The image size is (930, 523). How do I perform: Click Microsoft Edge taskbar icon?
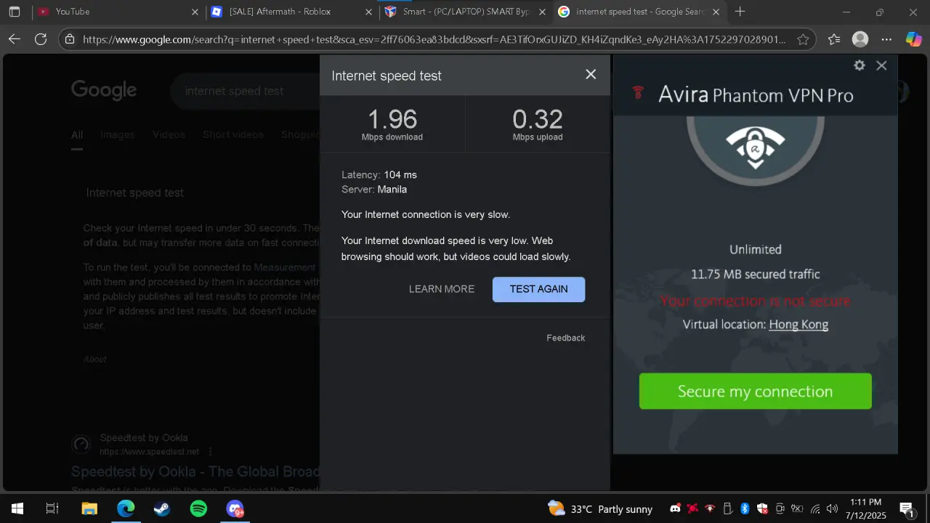point(126,508)
